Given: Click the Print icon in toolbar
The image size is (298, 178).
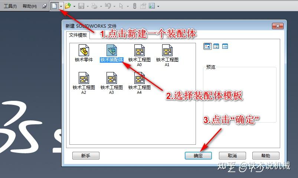Looking at the screenshot, I should coord(95,6).
